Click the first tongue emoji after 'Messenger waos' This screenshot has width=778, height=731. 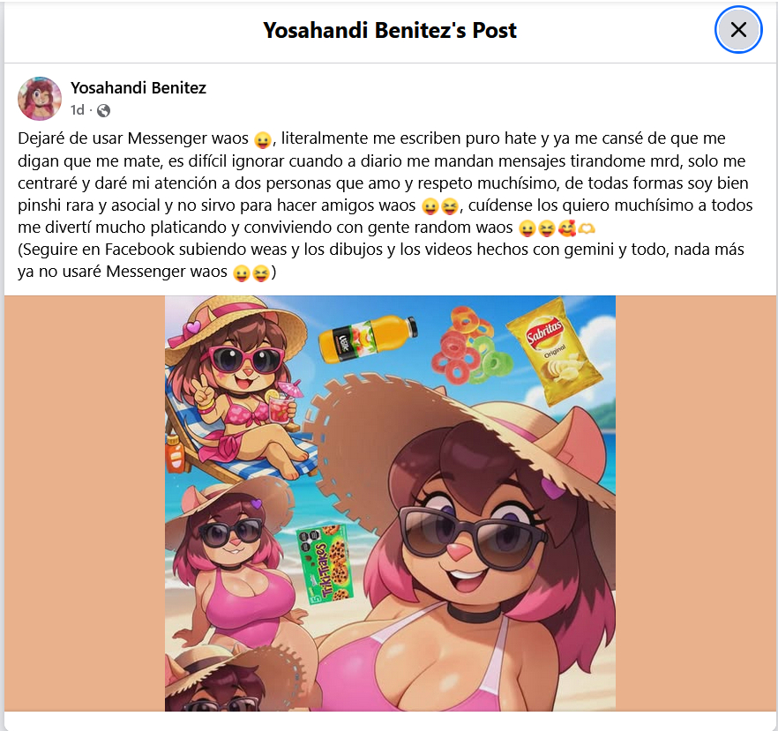[x=263, y=140]
